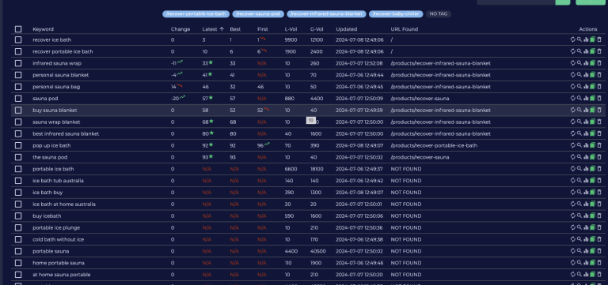Viewport: 608px width, 285px height.
Task: Toggle the select-all checkbox in header
Action: click(x=18, y=29)
